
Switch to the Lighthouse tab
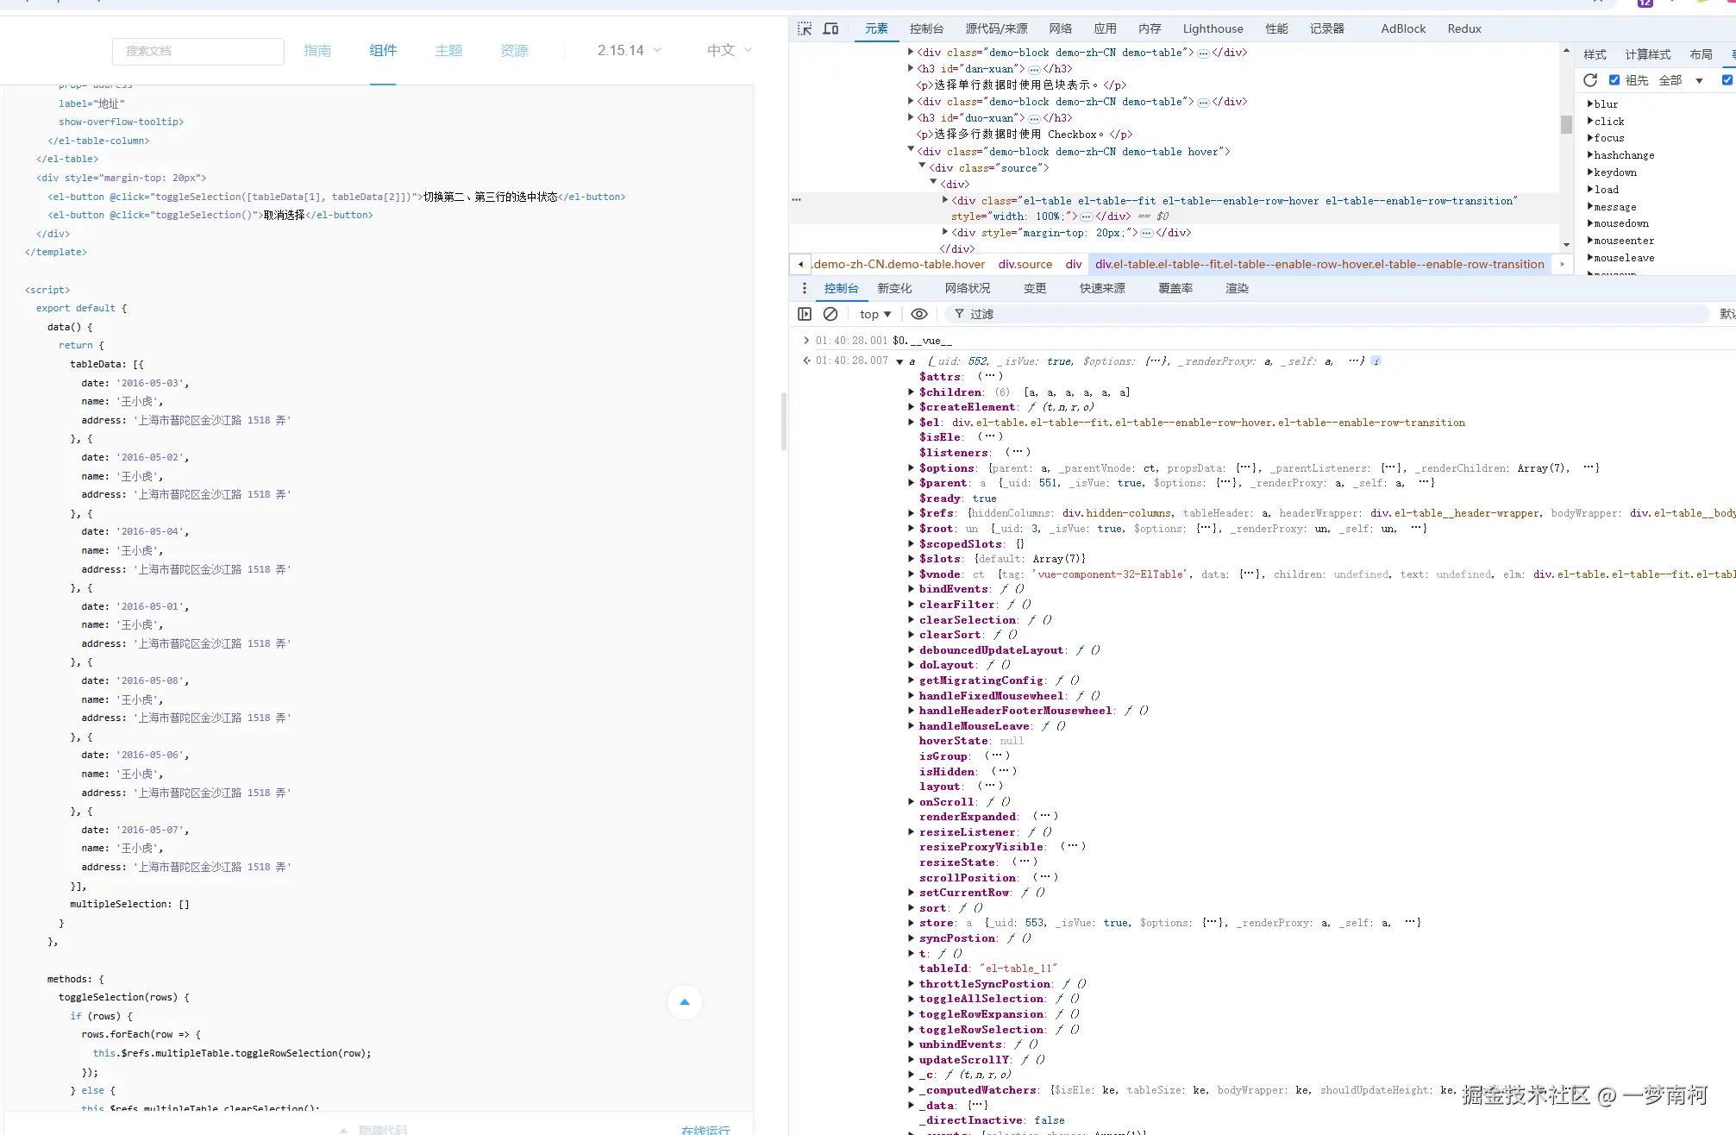(x=1213, y=28)
